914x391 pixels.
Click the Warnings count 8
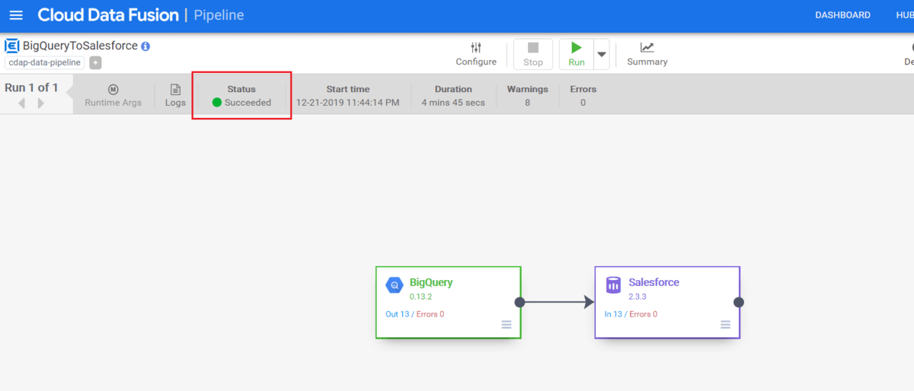click(527, 103)
